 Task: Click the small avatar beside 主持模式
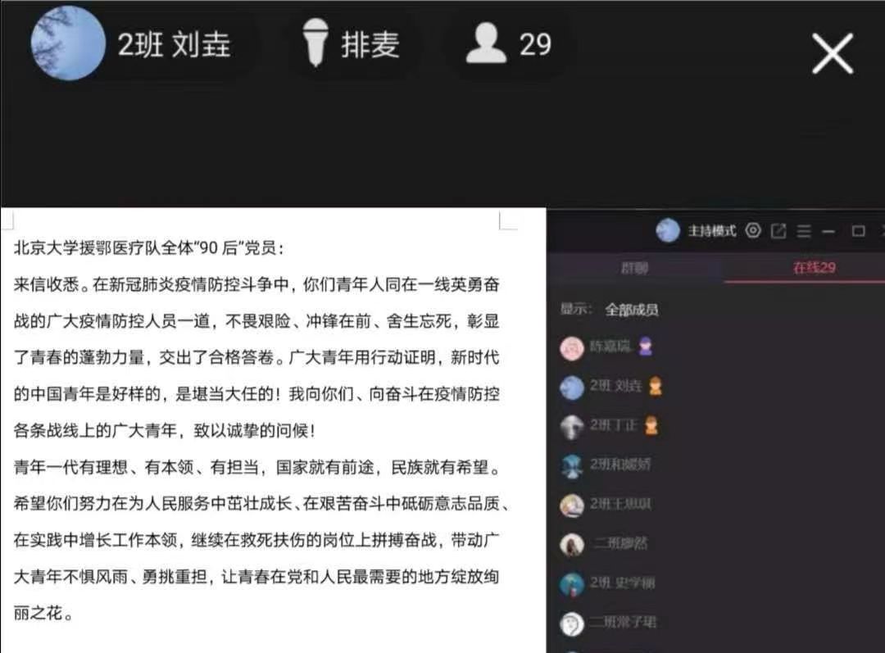point(668,230)
